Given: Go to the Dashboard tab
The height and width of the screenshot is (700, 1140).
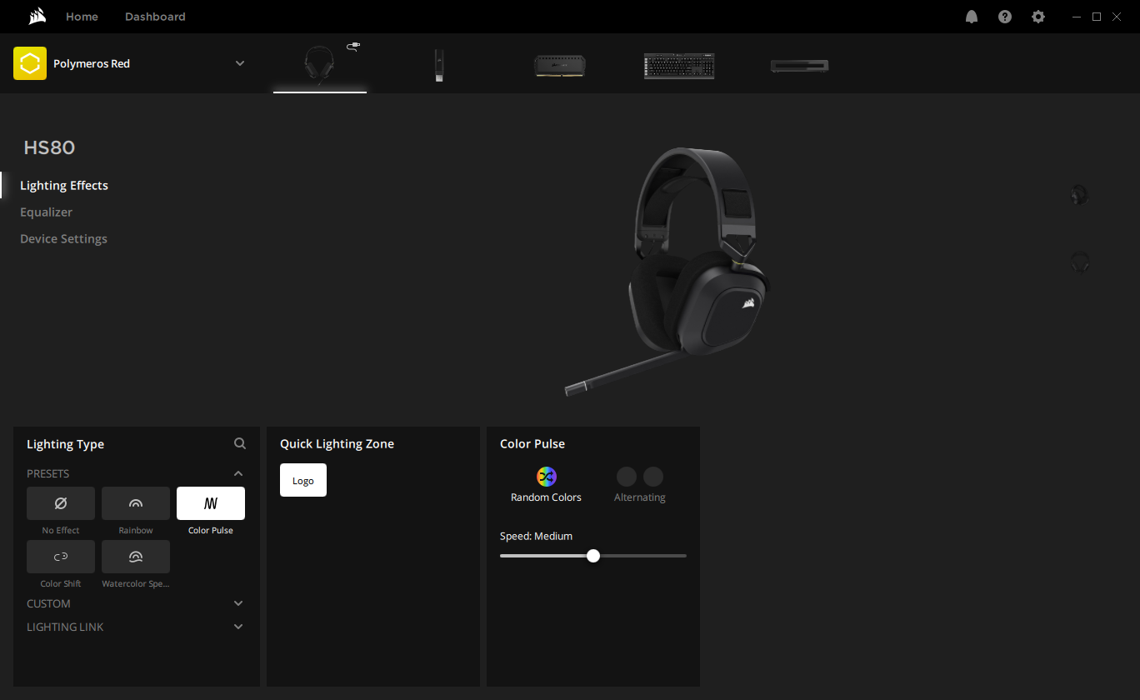Looking at the screenshot, I should point(155,17).
